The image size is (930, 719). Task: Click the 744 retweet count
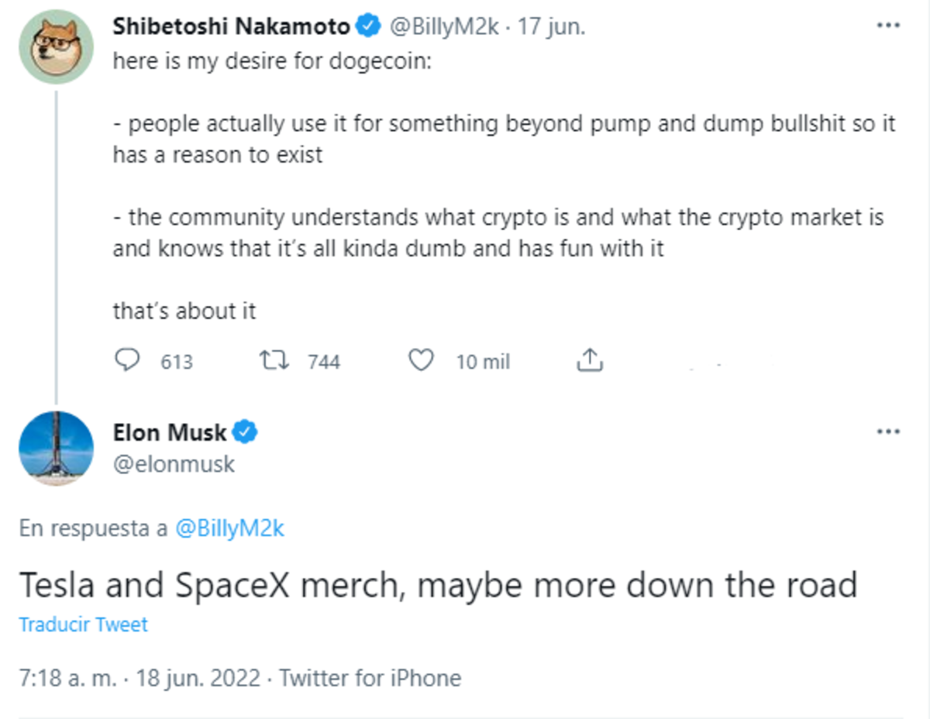coord(323,362)
